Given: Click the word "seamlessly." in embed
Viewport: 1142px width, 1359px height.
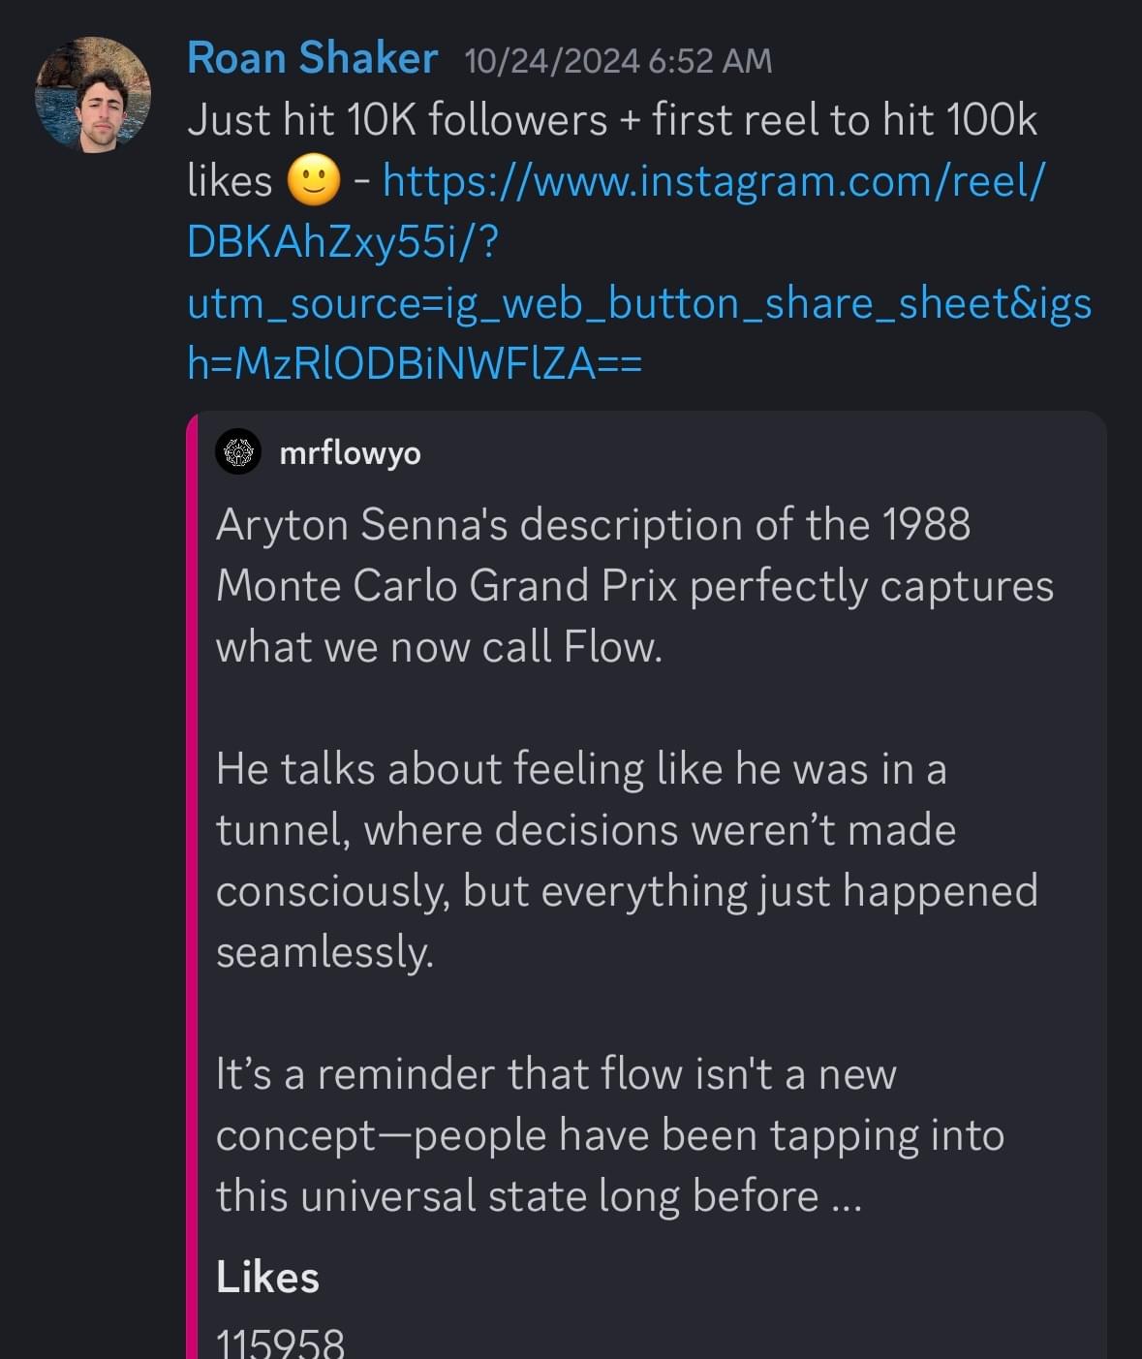Looking at the screenshot, I should pyautogui.click(x=324, y=952).
